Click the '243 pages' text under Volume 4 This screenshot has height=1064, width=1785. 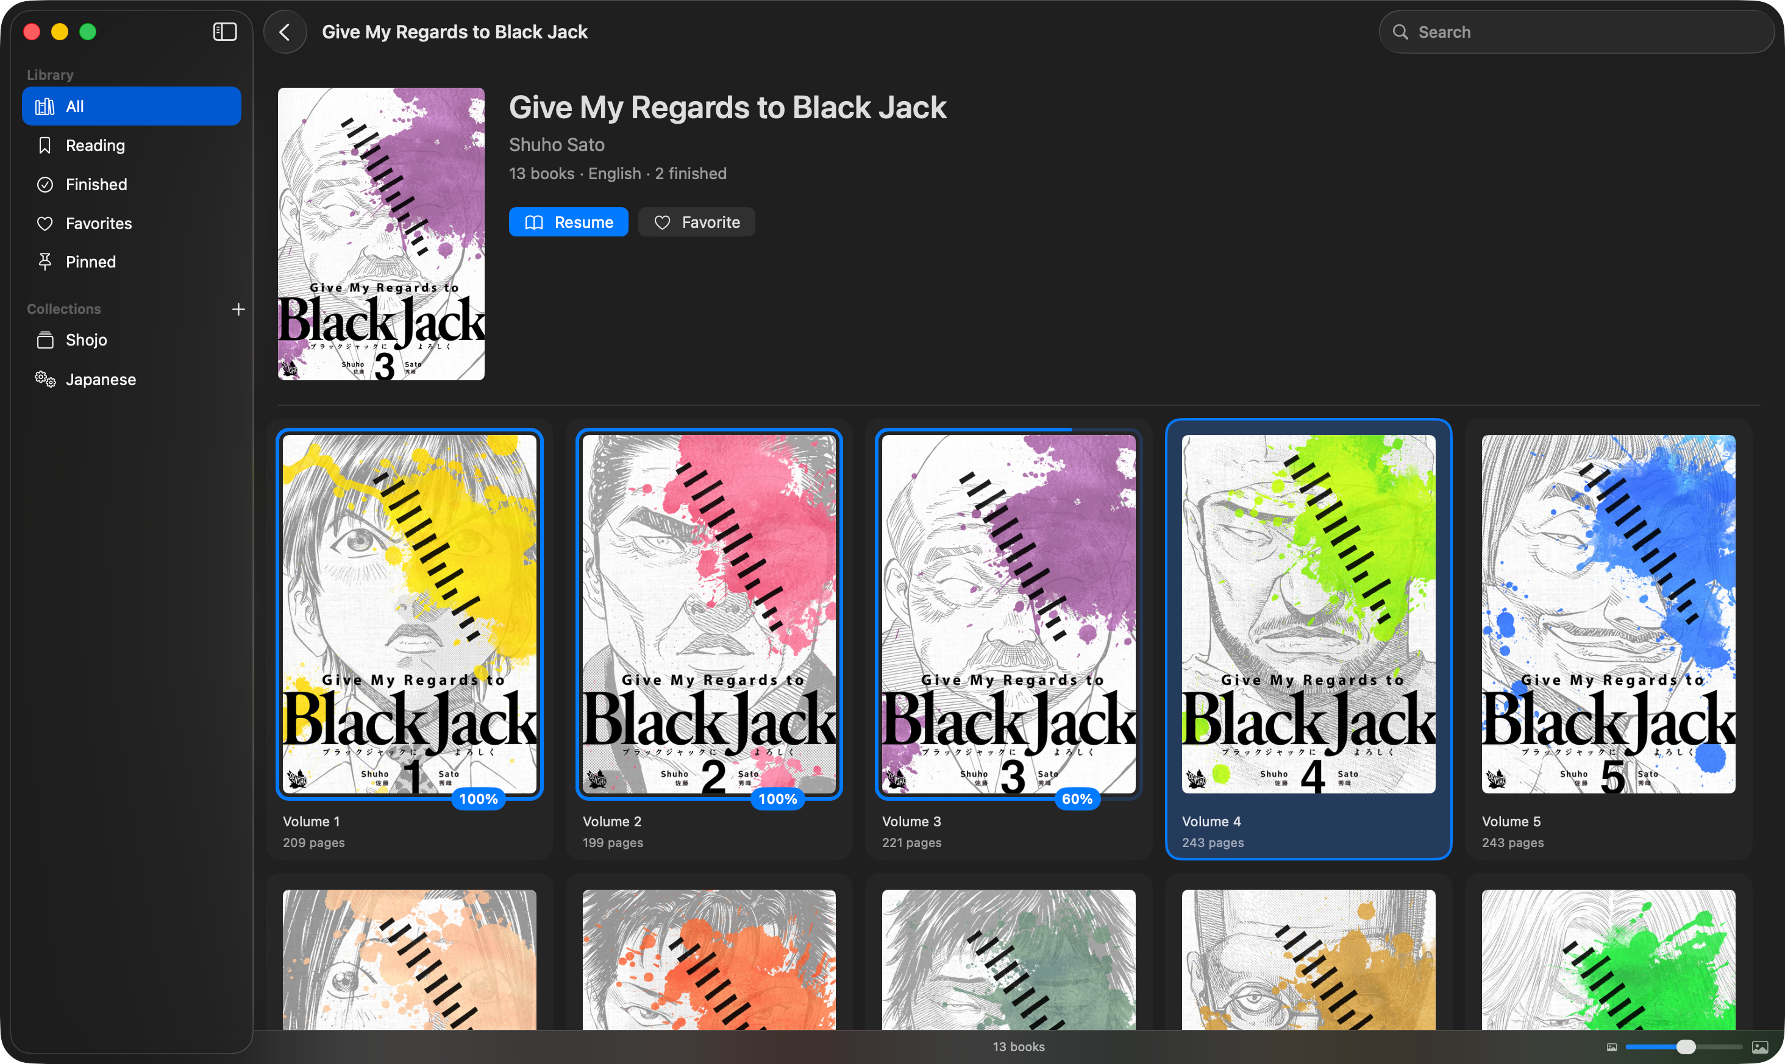tap(1213, 842)
